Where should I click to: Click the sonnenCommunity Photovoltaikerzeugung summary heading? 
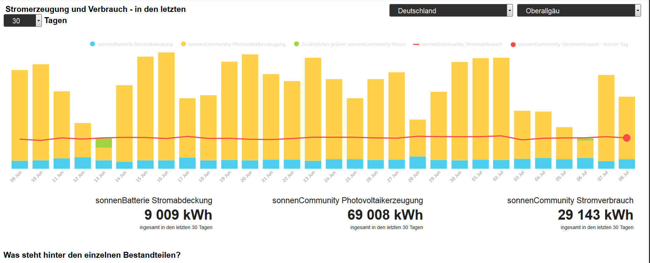pyautogui.click(x=348, y=200)
